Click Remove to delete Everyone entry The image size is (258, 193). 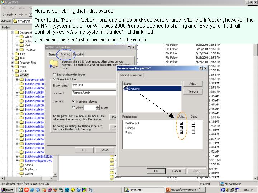pos(193,91)
